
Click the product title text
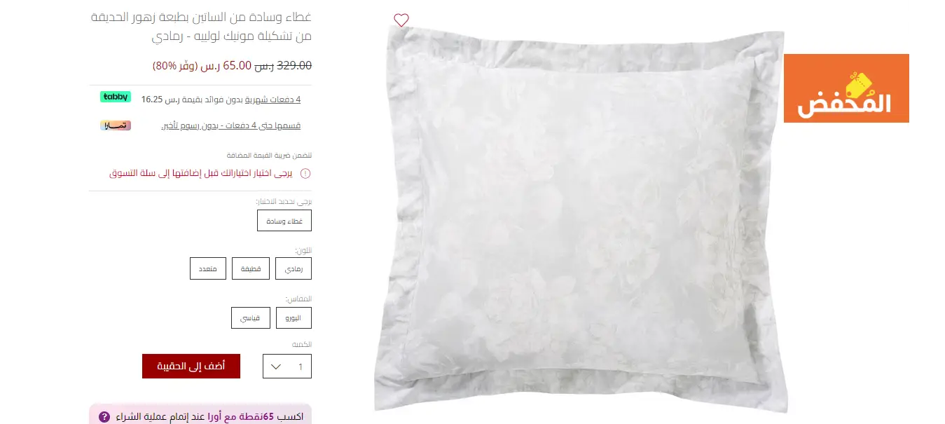[202, 26]
